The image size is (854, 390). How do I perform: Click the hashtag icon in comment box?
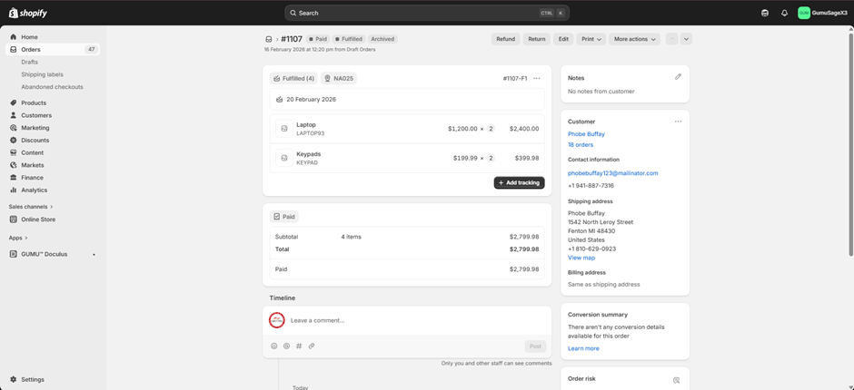click(299, 346)
